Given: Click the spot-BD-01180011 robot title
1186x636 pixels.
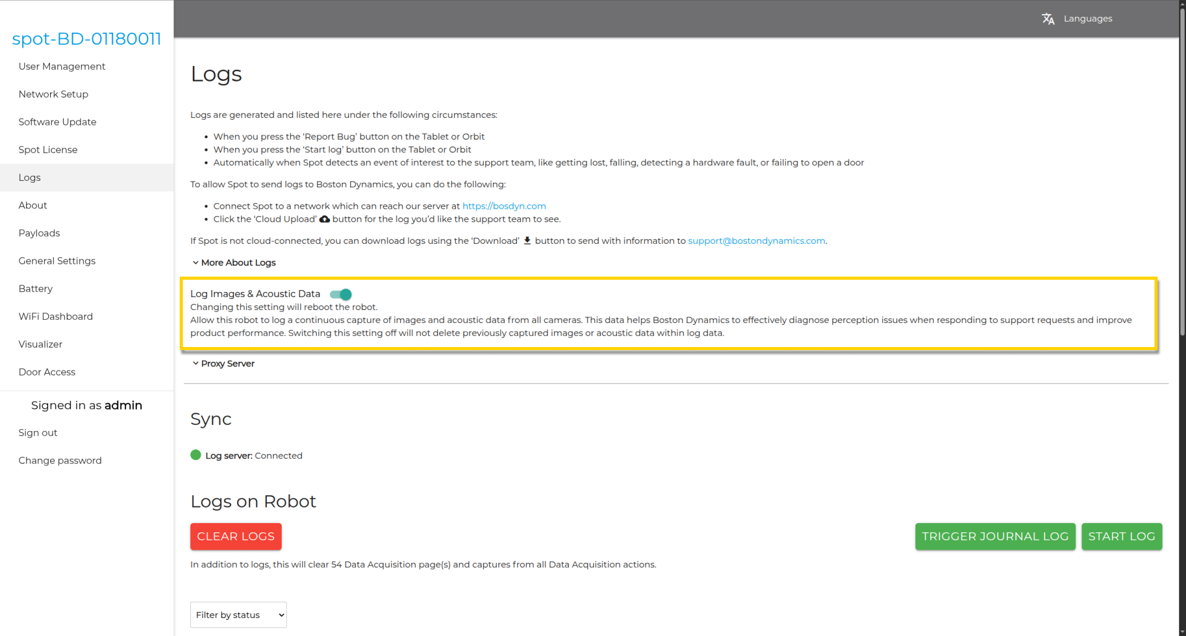Looking at the screenshot, I should click(x=86, y=38).
